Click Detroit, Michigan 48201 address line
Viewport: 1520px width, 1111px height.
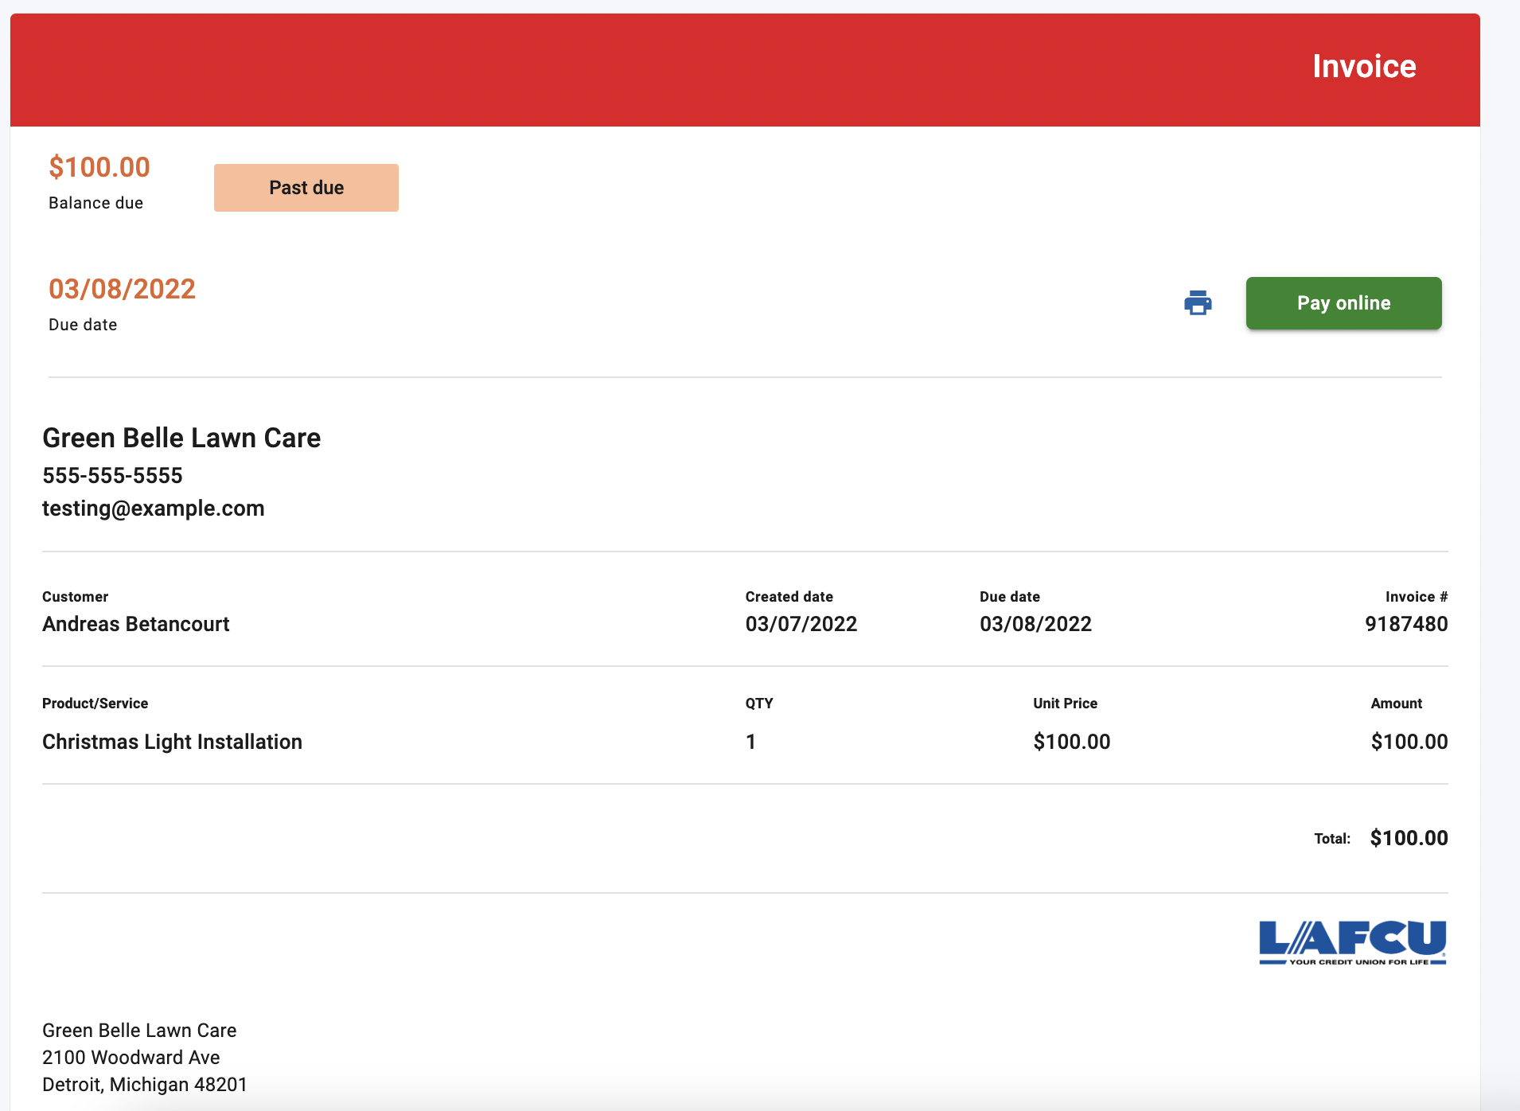145,1084
